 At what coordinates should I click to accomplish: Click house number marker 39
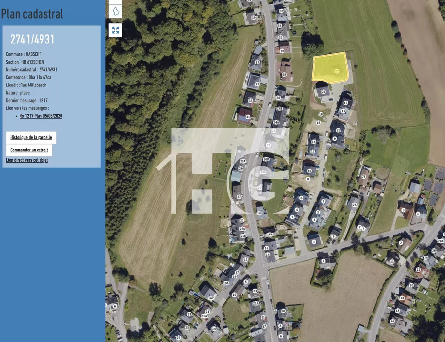(x=253, y=18)
